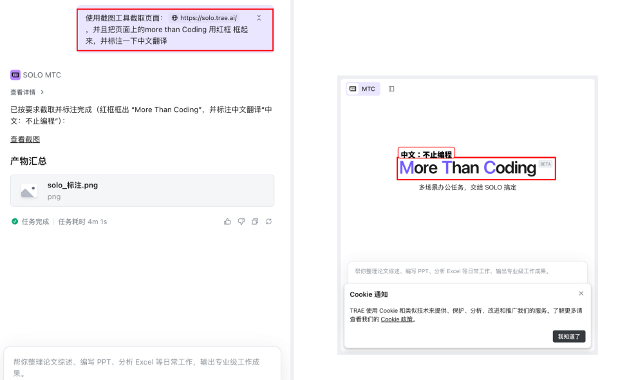Image resolution: width=618 pixels, height=380 pixels.
Task: Copy the response using the copy icon
Action: click(x=254, y=221)
